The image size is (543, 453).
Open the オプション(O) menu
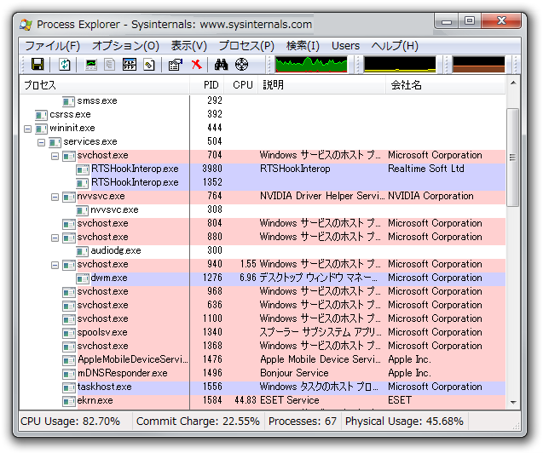tap(125, 46)
